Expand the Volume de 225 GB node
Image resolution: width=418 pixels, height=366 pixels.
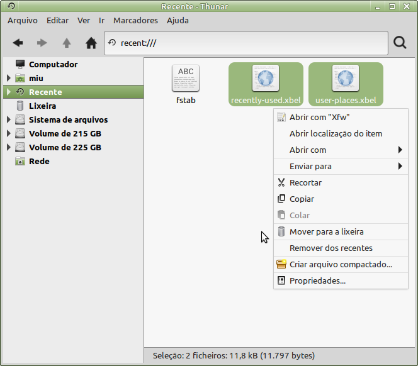pos(9,147)
